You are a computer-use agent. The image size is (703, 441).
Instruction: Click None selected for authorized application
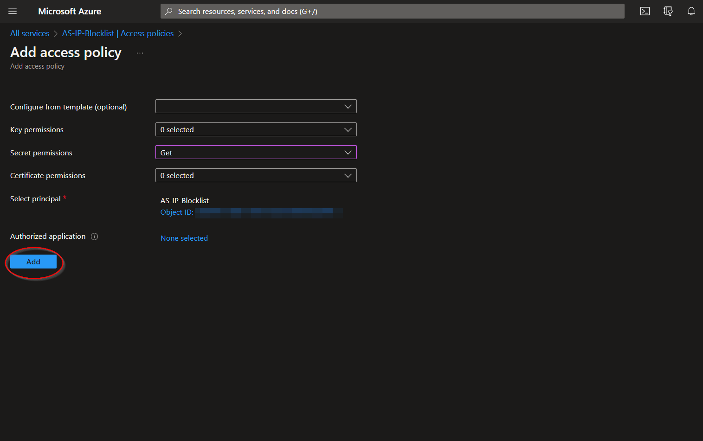(184, 238)
